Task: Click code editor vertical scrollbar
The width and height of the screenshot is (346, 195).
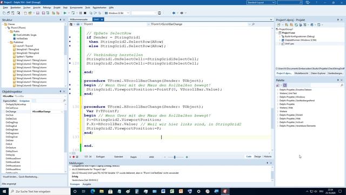Action: tap(272, 118)
